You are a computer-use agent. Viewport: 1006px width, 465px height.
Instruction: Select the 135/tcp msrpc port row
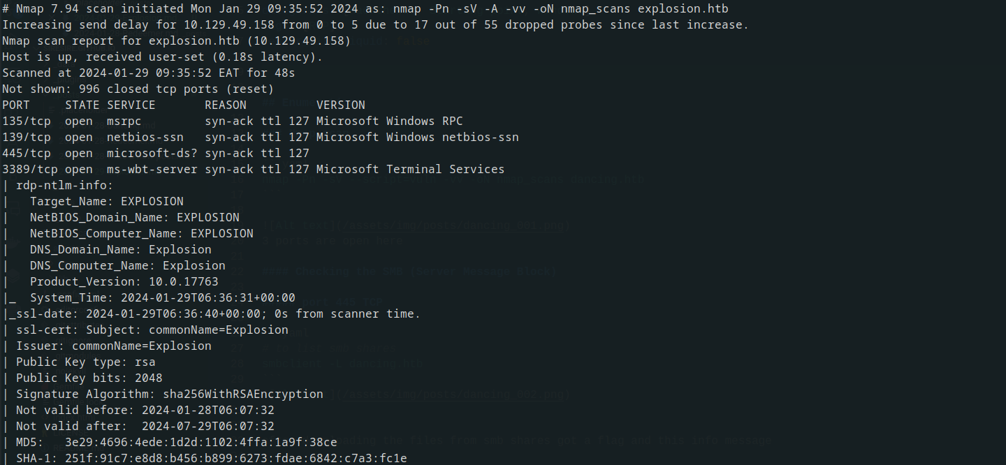pos(233,121)
